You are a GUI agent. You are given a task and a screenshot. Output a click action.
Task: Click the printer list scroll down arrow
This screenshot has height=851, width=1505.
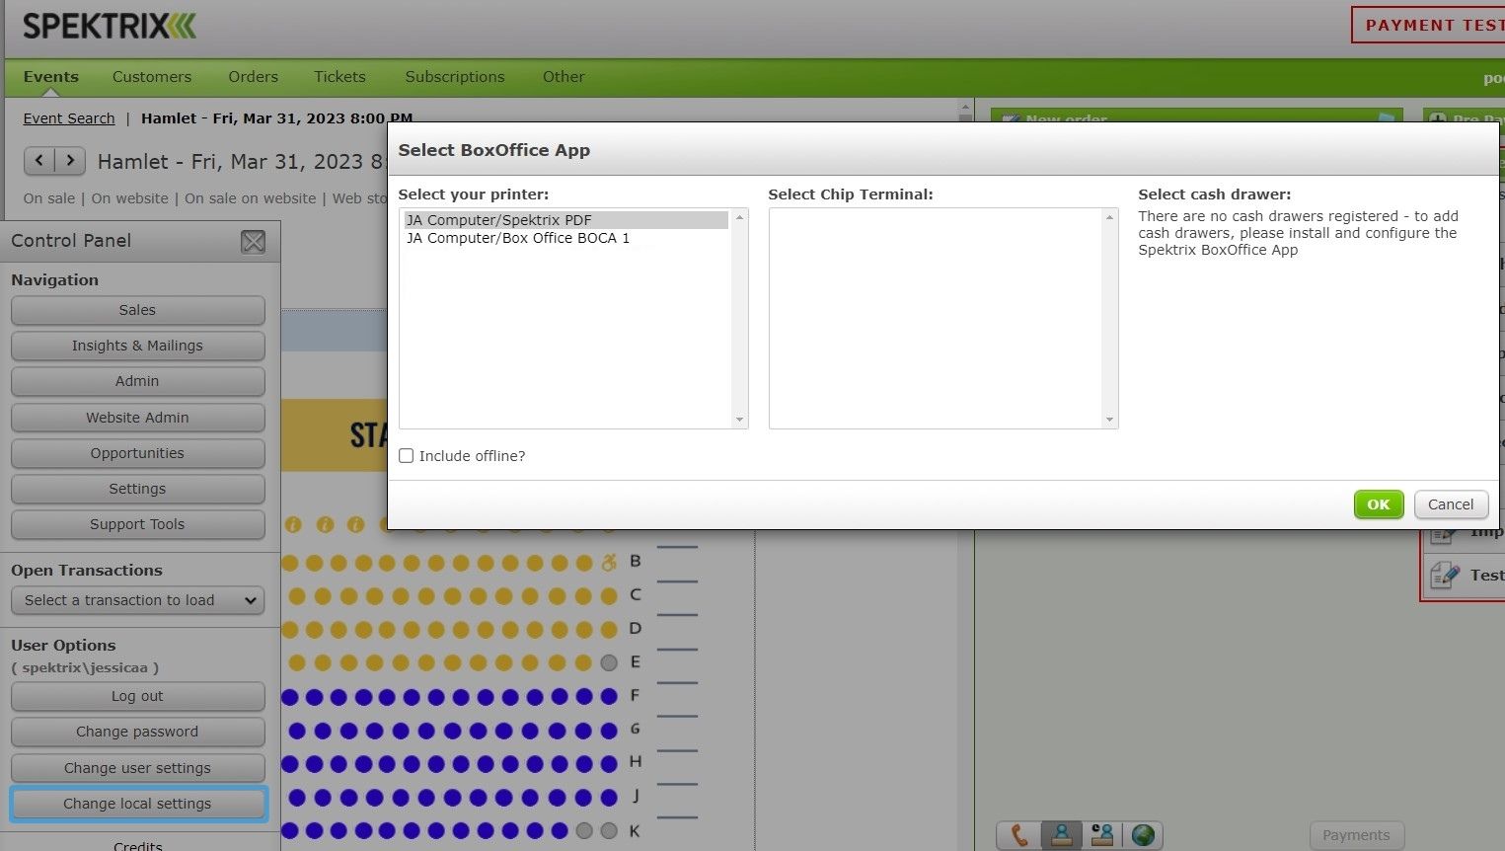click(x=739, y=420)
